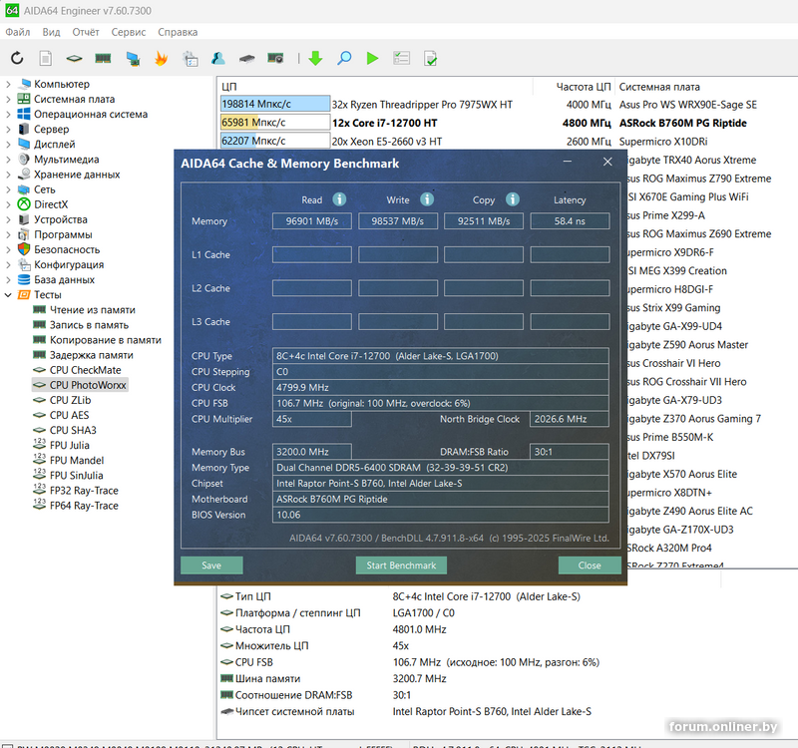Expand the Операционная система tree node
This screenshot has width=798, height=748.
[x=8, y=114]
